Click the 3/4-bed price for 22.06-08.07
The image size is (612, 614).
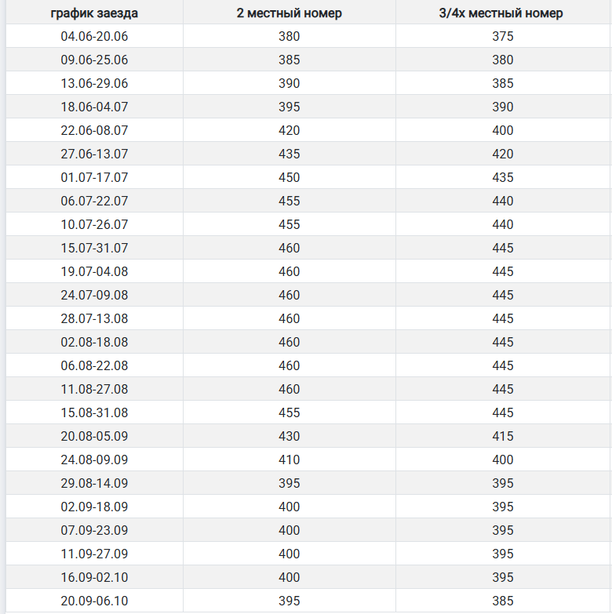pyautogui.click(x=503, y=130)
